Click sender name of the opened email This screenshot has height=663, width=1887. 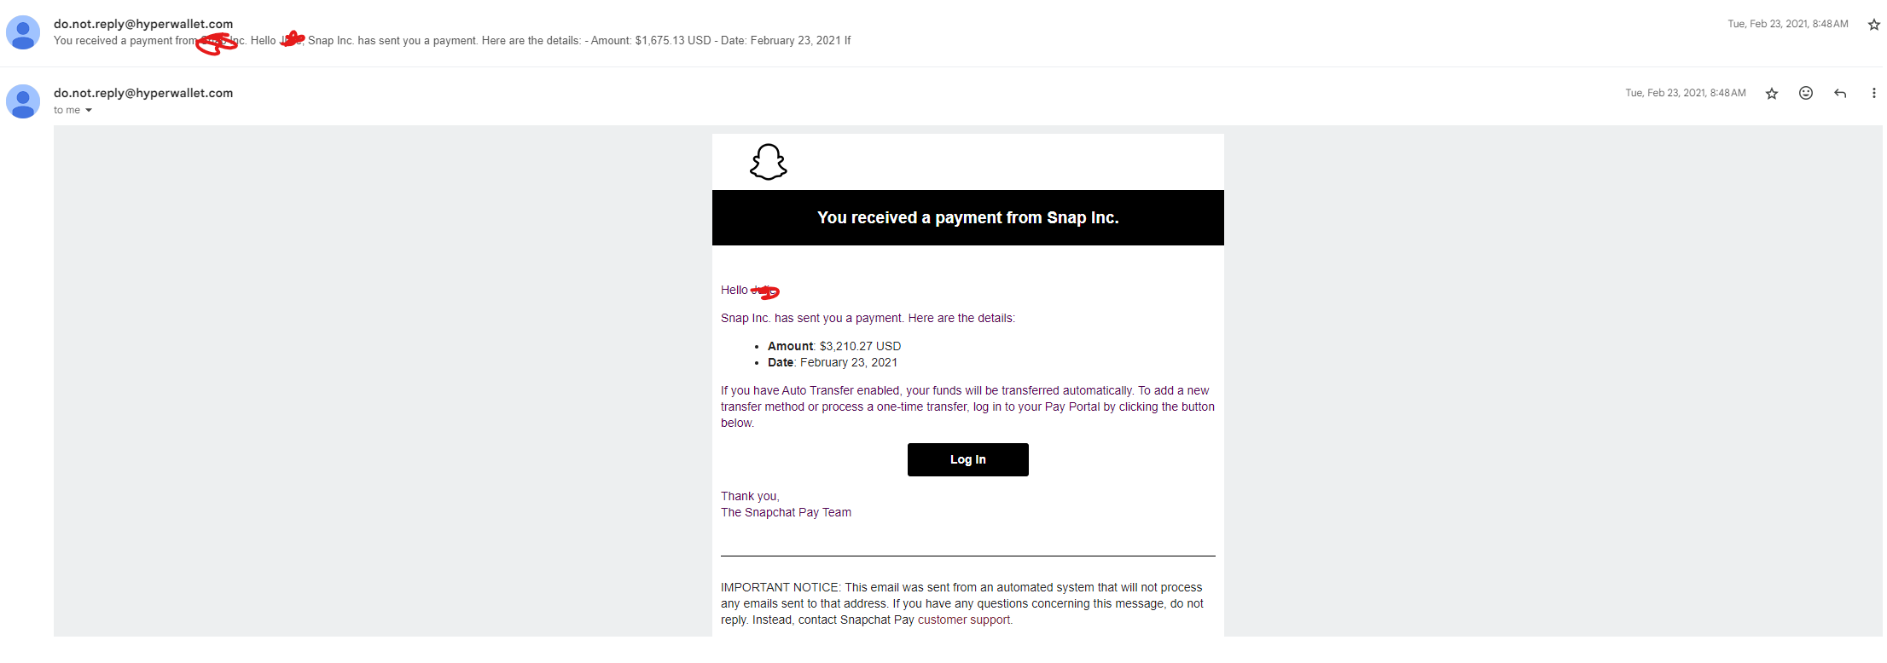click(143, 93)
